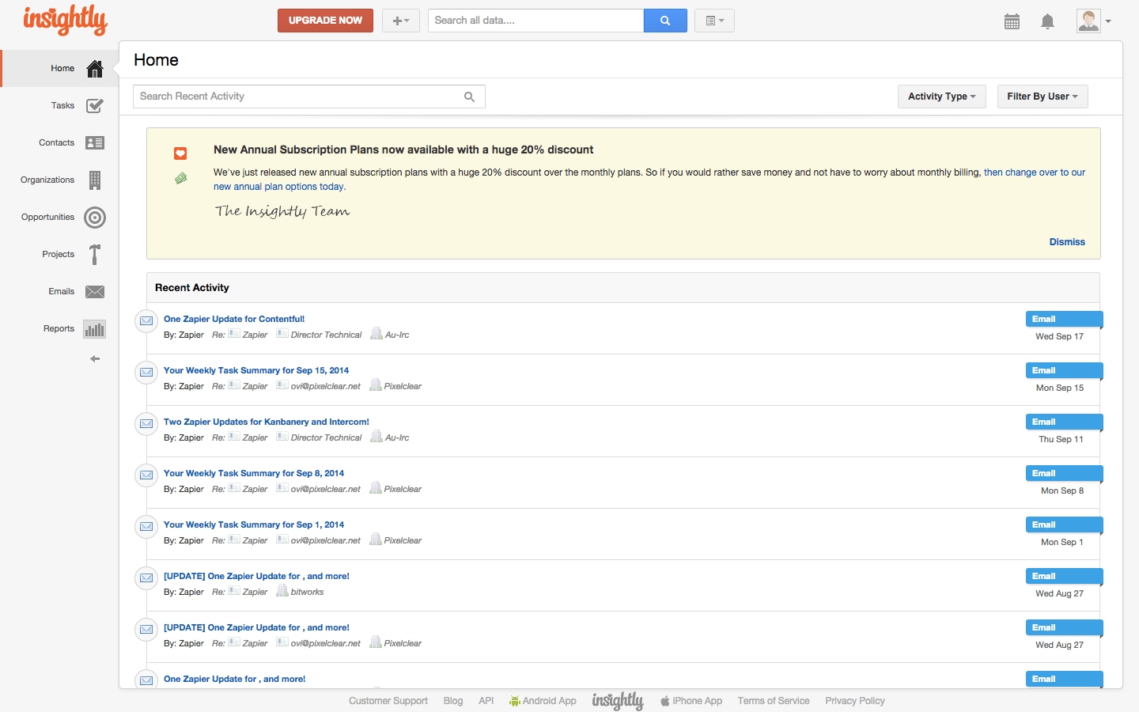Open API footer link
The image size is (1139, 712).
(x=486, y=701)
